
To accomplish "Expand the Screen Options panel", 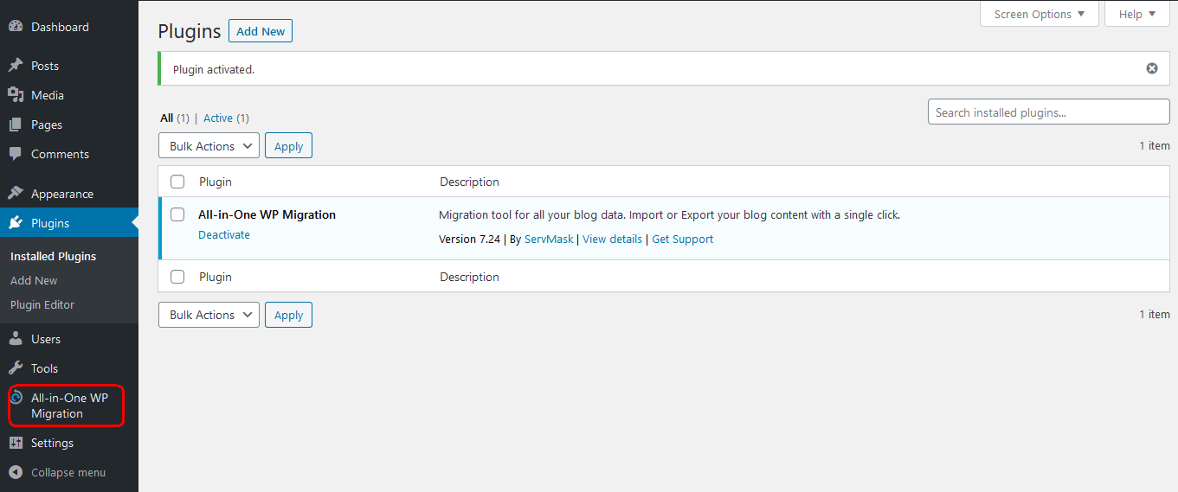I will click(1040, 14).
